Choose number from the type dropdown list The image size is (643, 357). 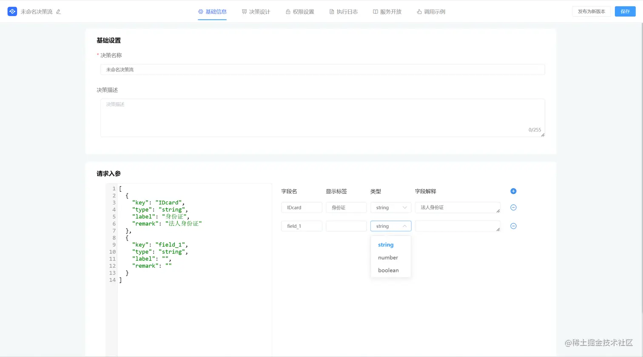(x=391, y=258)
